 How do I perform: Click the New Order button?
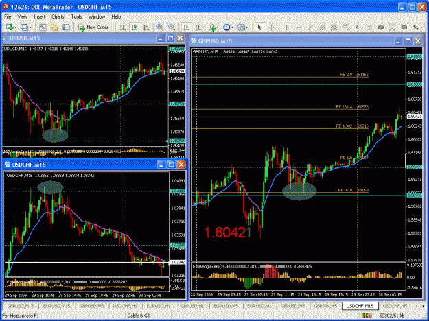[94, 27]
